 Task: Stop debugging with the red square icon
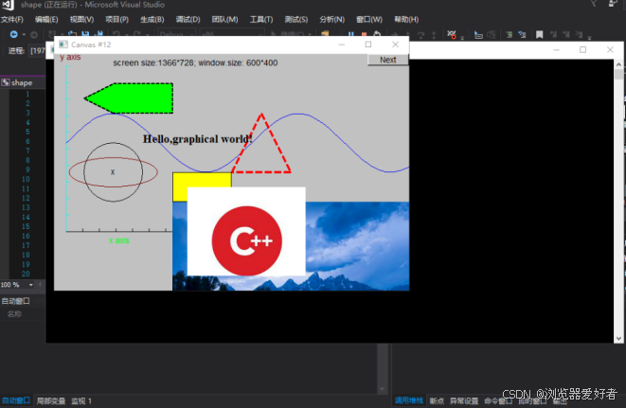[x=364, y=35]
